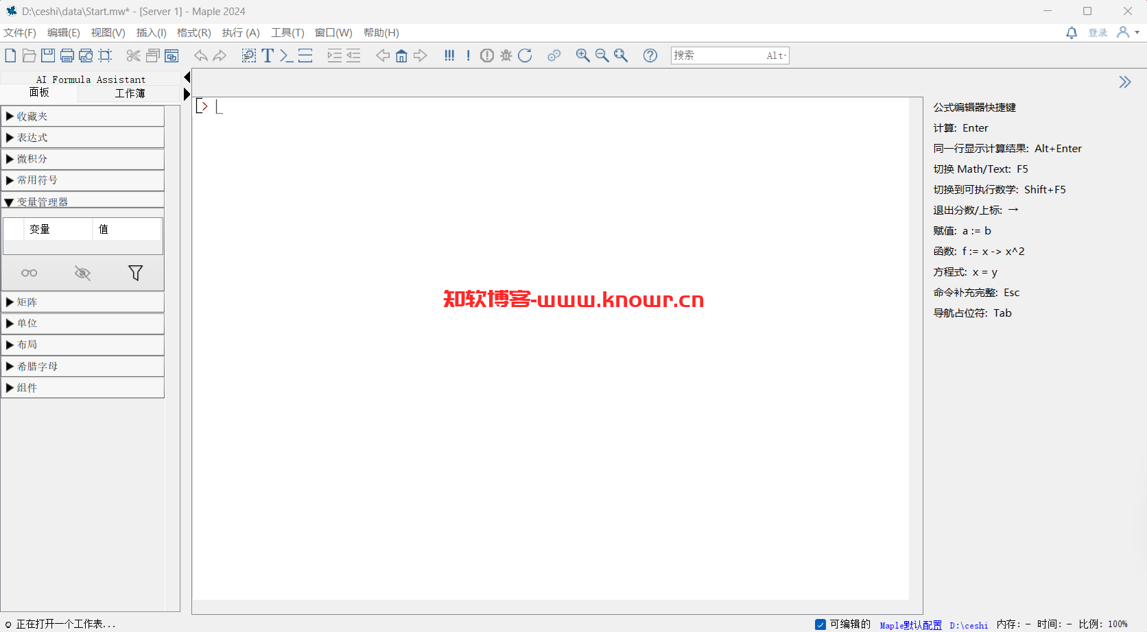The height and width of the screenshot is (632, 1147).
Task: Open print preview icon
Action: point(86,56)
